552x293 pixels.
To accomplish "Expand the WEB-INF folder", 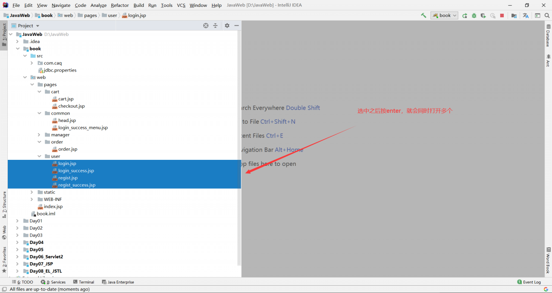I will (32, 199).
